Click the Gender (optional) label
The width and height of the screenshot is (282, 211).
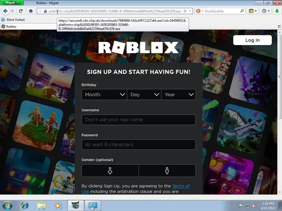click(97, 160)
